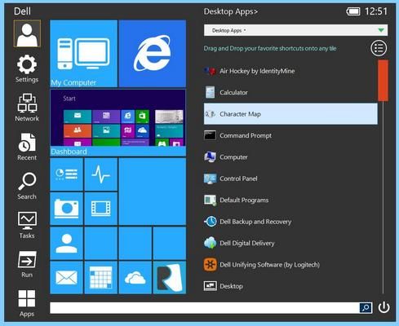The height and width of the screenshot is (326, 399).
Task: Click the power button icon
Action: click(x=383, y=307)
